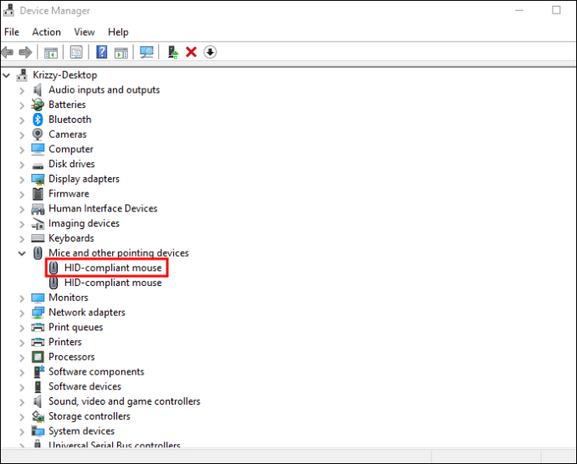Screen dimensions: 577x464
Task: Click the Disable device down-arrow icon
Action: pyautogui.click(x=210, y=52)
